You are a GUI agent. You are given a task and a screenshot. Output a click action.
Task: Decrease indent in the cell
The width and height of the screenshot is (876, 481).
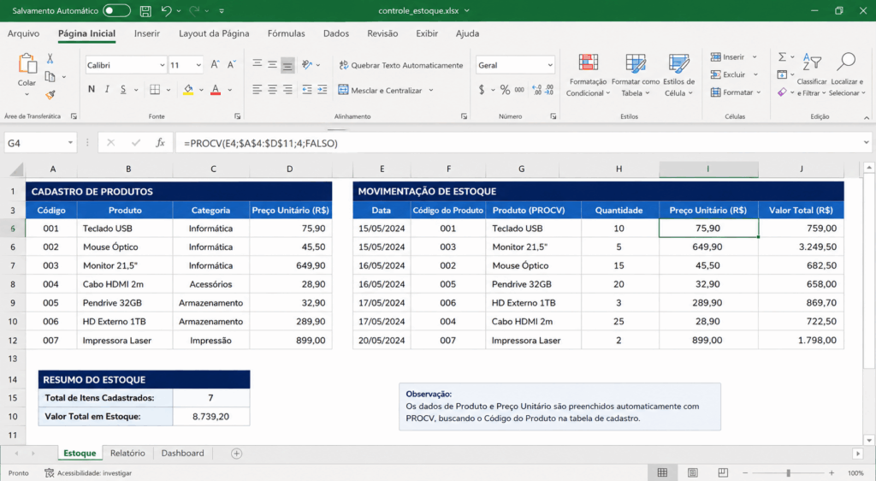point(307,89)
